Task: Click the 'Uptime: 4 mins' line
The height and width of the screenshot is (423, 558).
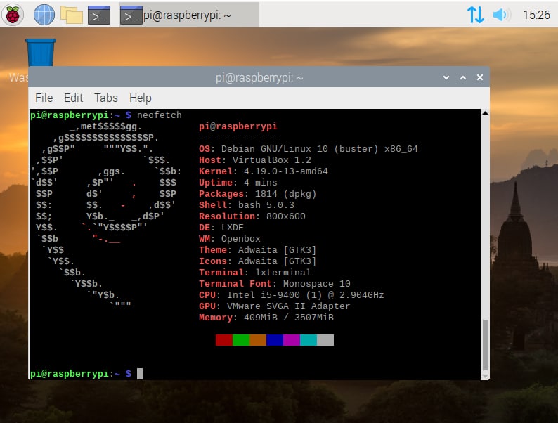Action: [x=238, y=183]
